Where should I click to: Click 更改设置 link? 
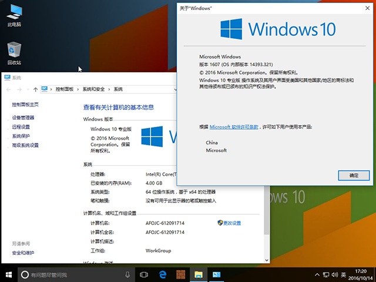click(231, 223)
